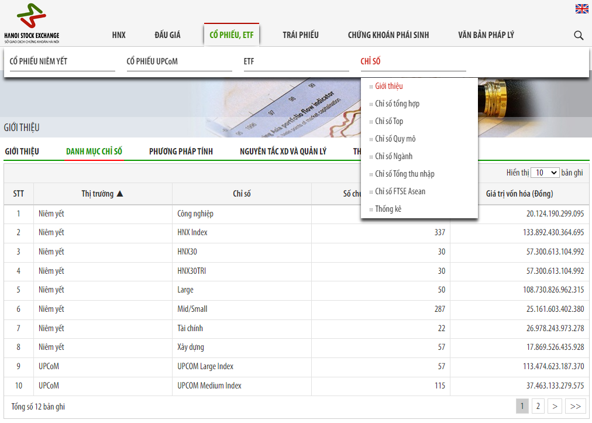Open VĂN BẢN PHÁP LÝ menu

[486, 35]
